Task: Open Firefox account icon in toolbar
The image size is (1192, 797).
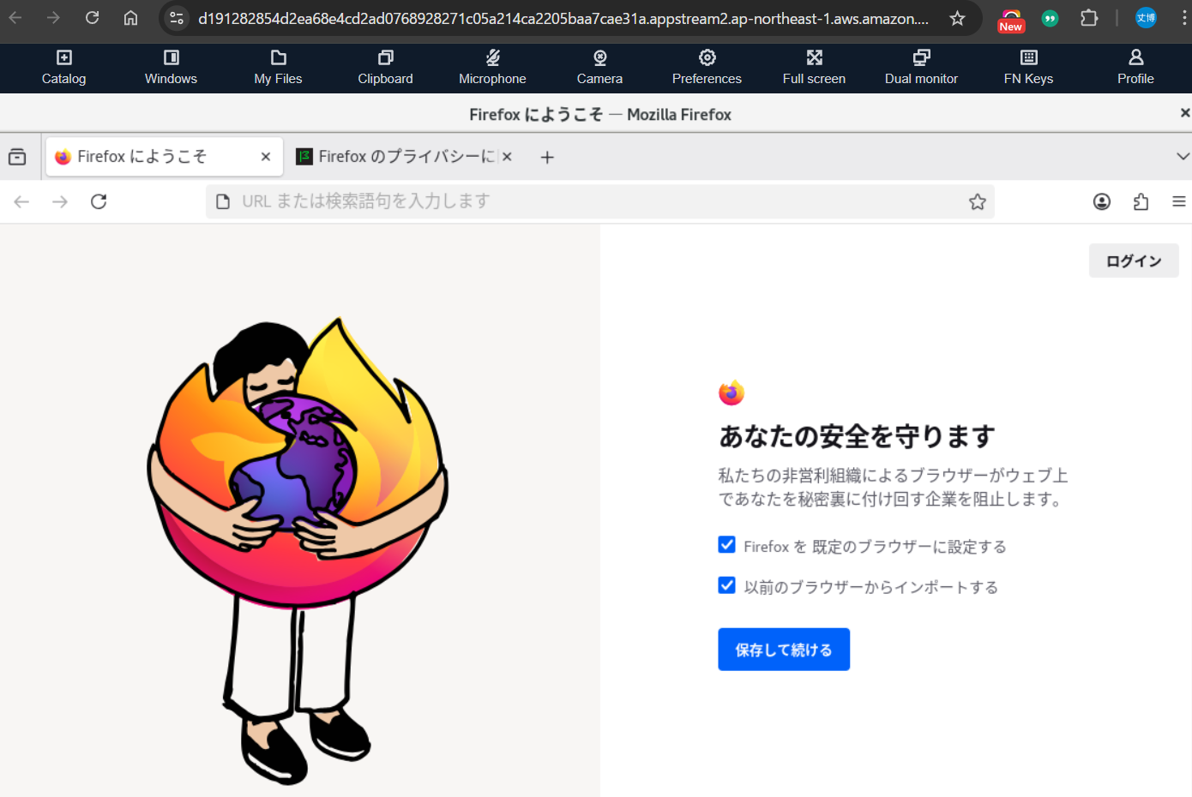Action: [1102, 201]
